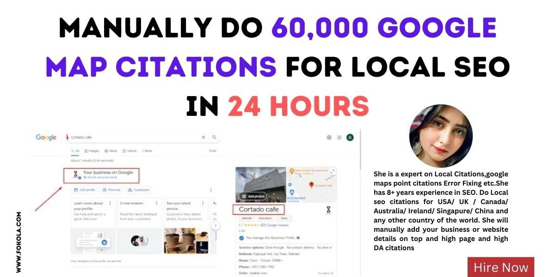Open the three-dot menu beside Customers
This screenshot has height=277, width=555.
[211, 190]
